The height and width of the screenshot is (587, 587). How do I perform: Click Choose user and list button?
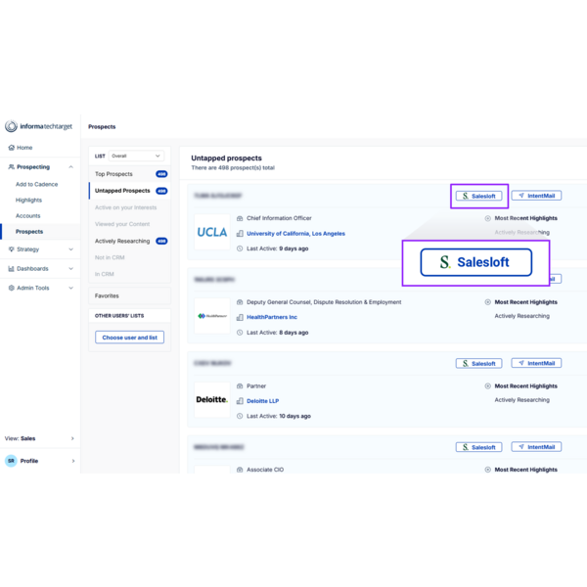129,338
